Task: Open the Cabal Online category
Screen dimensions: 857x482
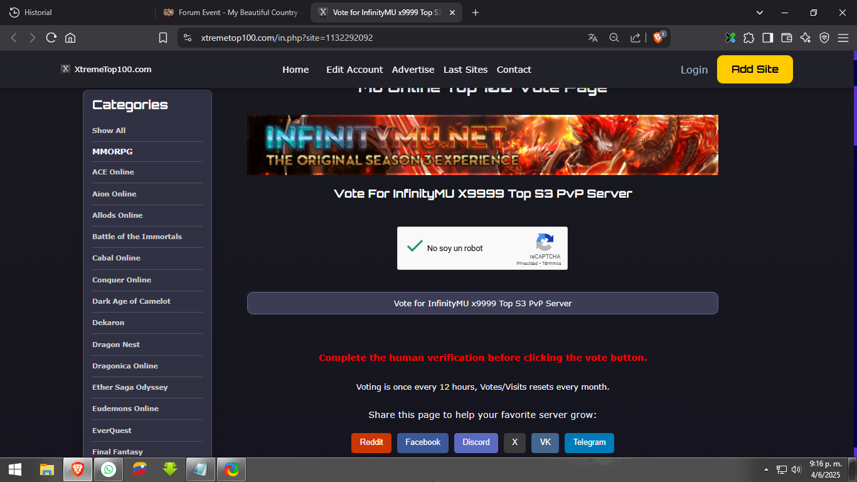Action: [116, 258]
